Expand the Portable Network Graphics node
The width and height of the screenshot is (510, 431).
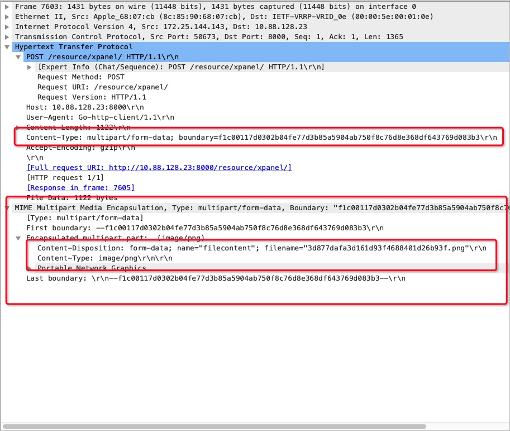point(30,268)
